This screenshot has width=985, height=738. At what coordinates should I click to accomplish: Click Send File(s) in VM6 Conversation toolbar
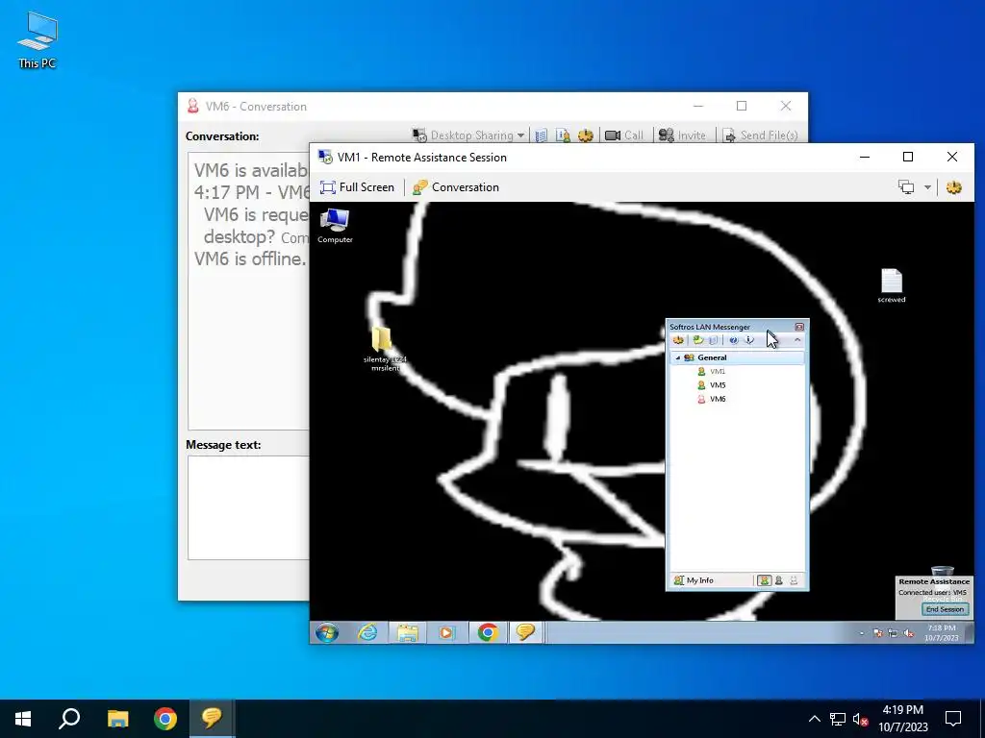pos(760,135)
